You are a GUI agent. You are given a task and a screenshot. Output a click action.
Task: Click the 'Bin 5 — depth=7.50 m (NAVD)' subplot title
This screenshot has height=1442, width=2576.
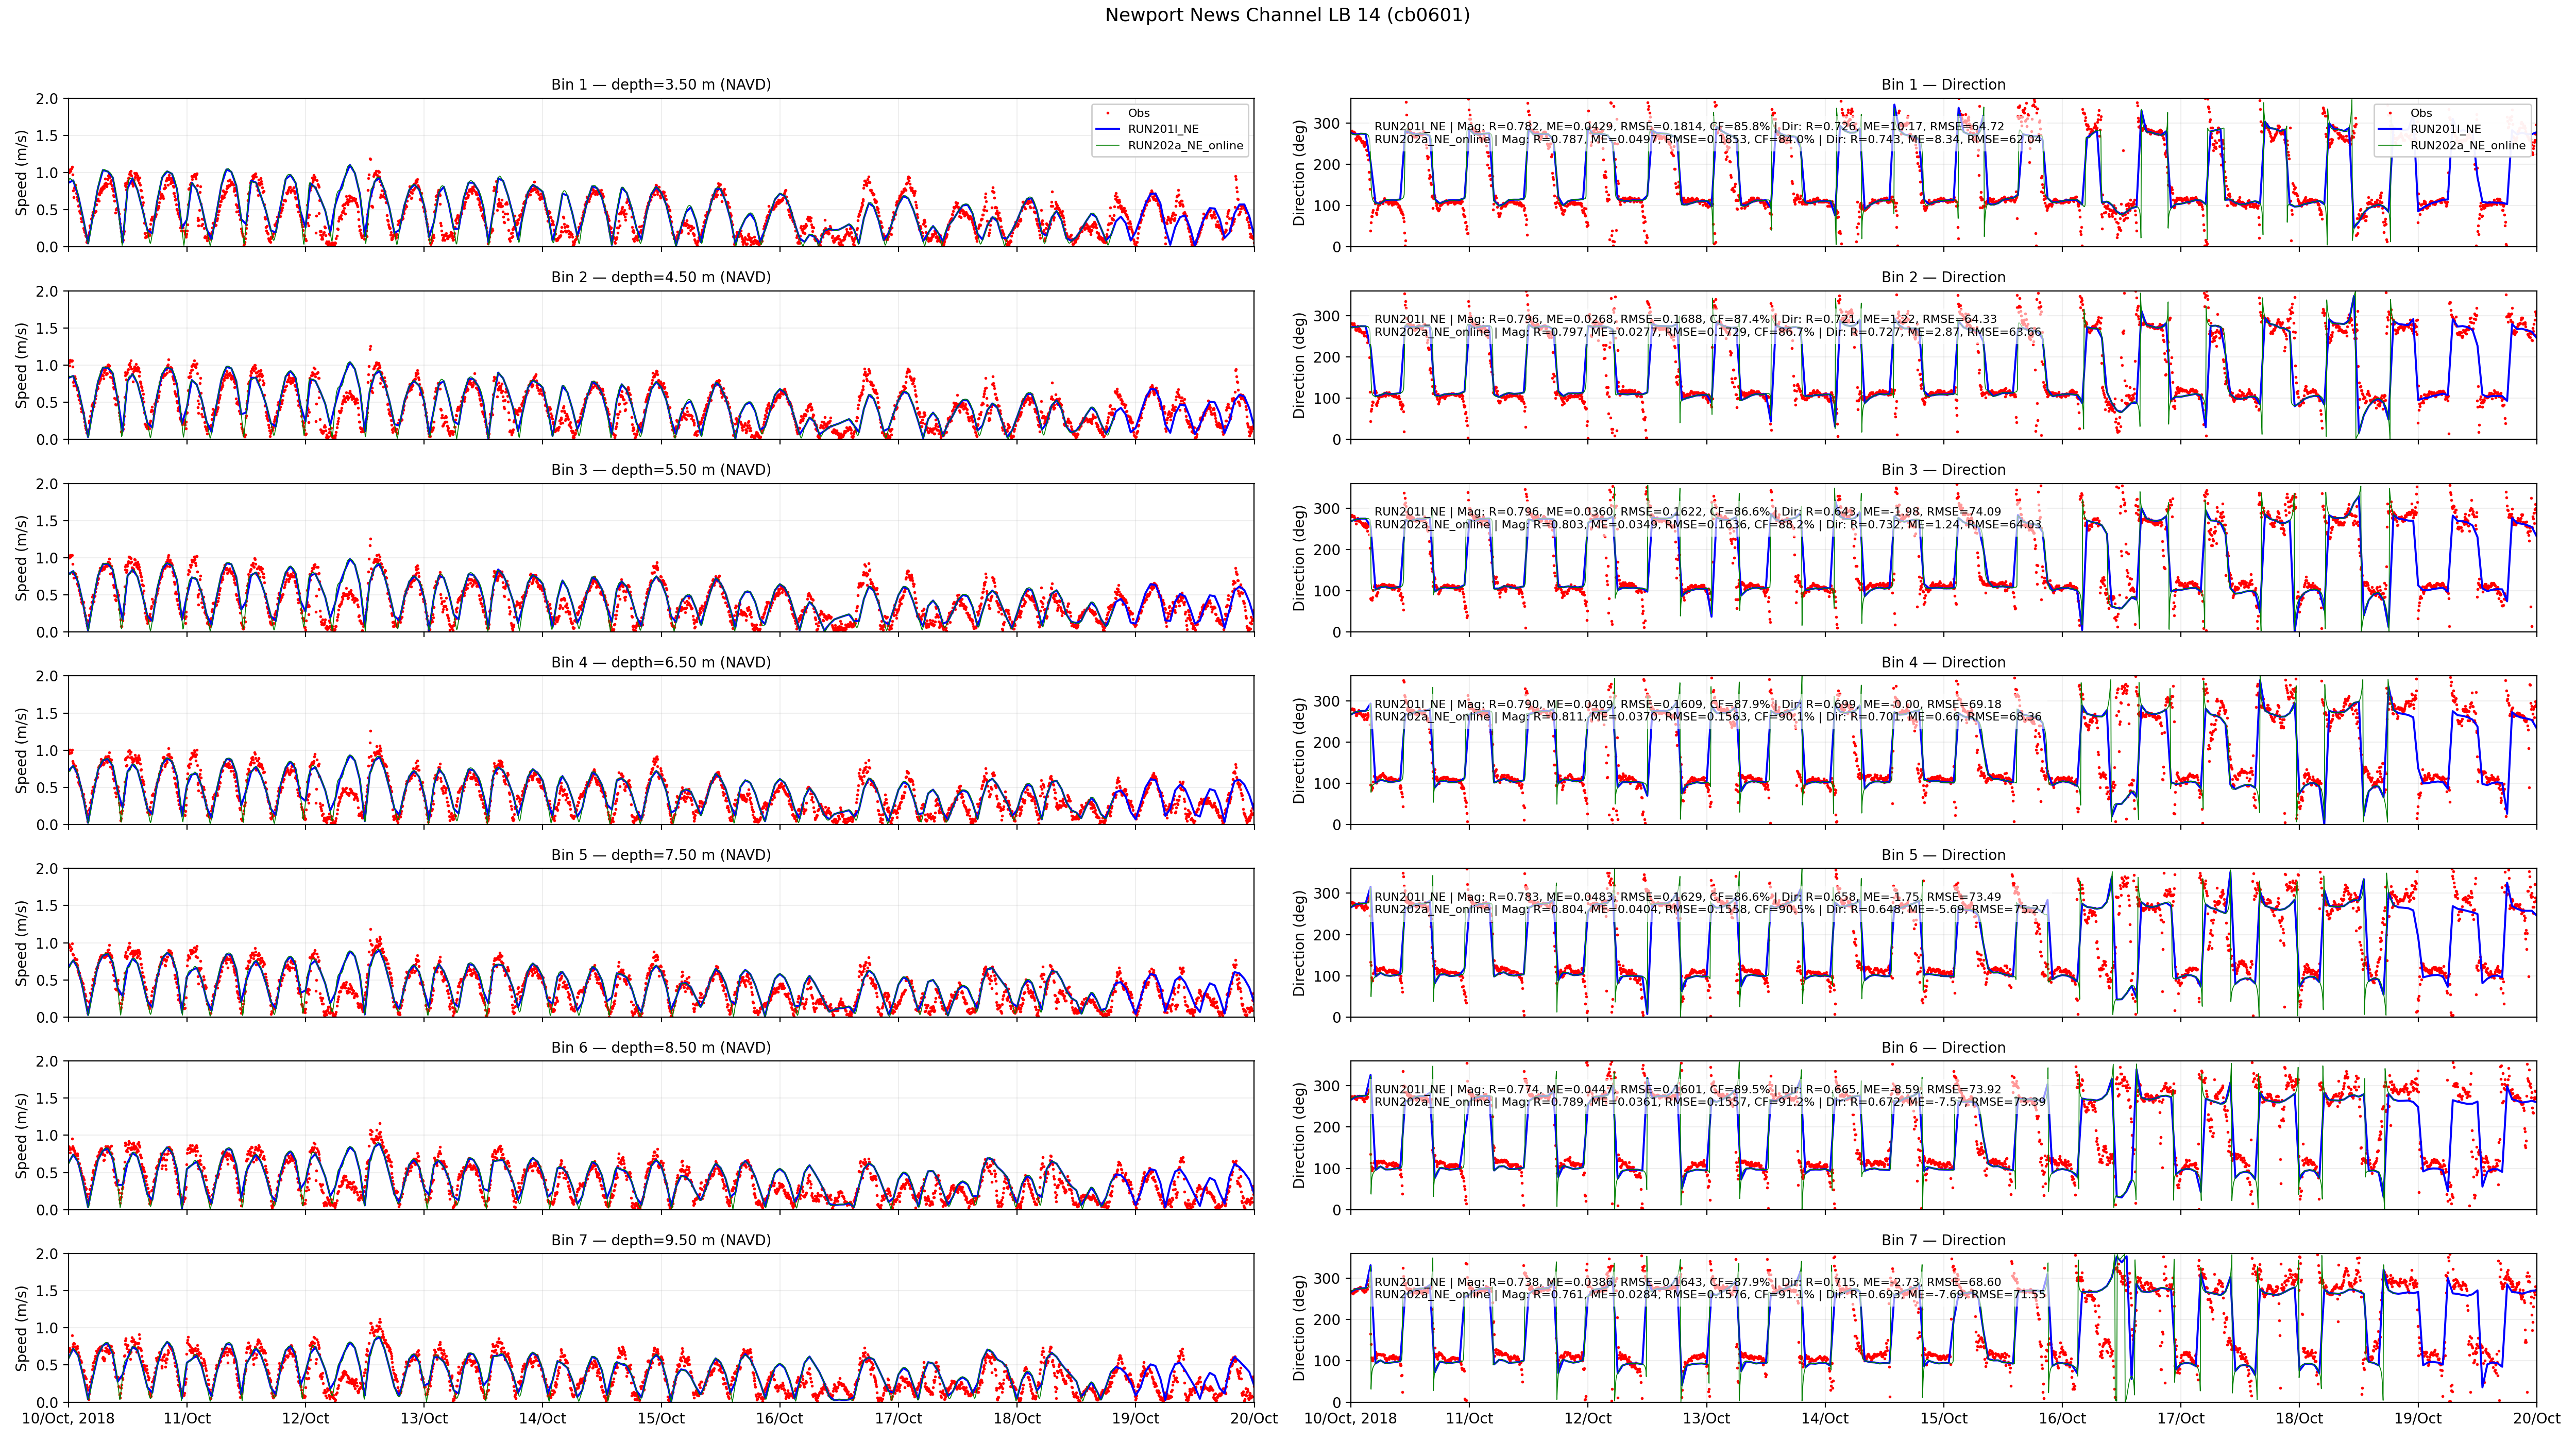pyautogui.click(x=661, y=855)
